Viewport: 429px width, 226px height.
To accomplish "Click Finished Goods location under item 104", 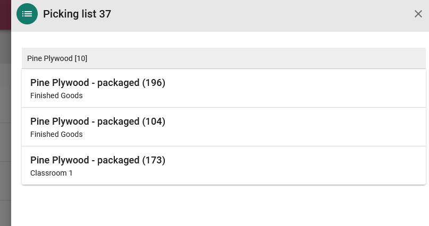I will point(56,134).
